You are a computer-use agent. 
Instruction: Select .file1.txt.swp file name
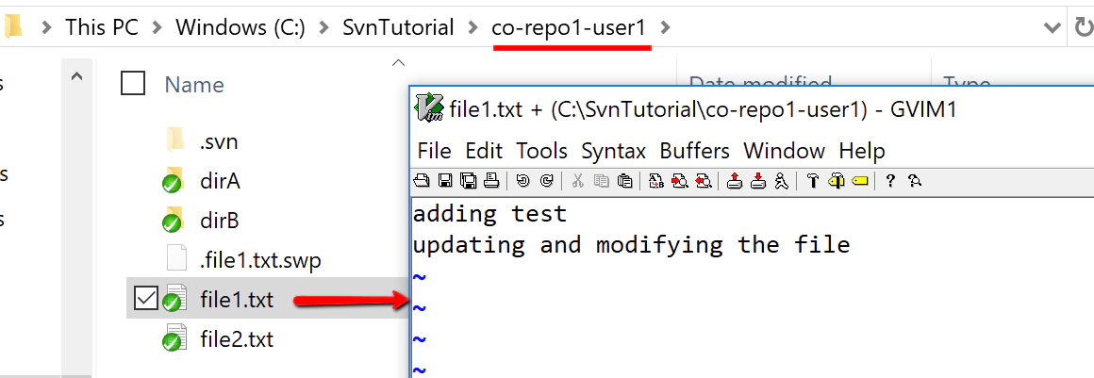(x=260, y=261)
